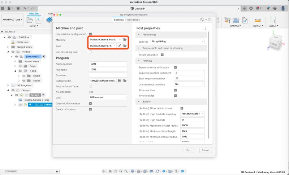Select the 2D Contour operation in browser
The image size is (289, 175).
[40, 105]
